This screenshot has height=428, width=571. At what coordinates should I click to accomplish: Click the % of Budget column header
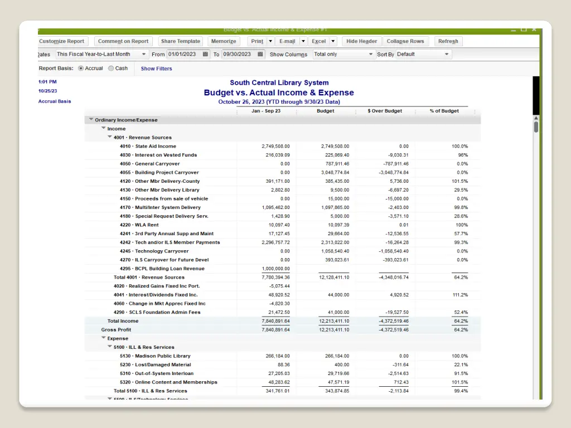point(444,111)
